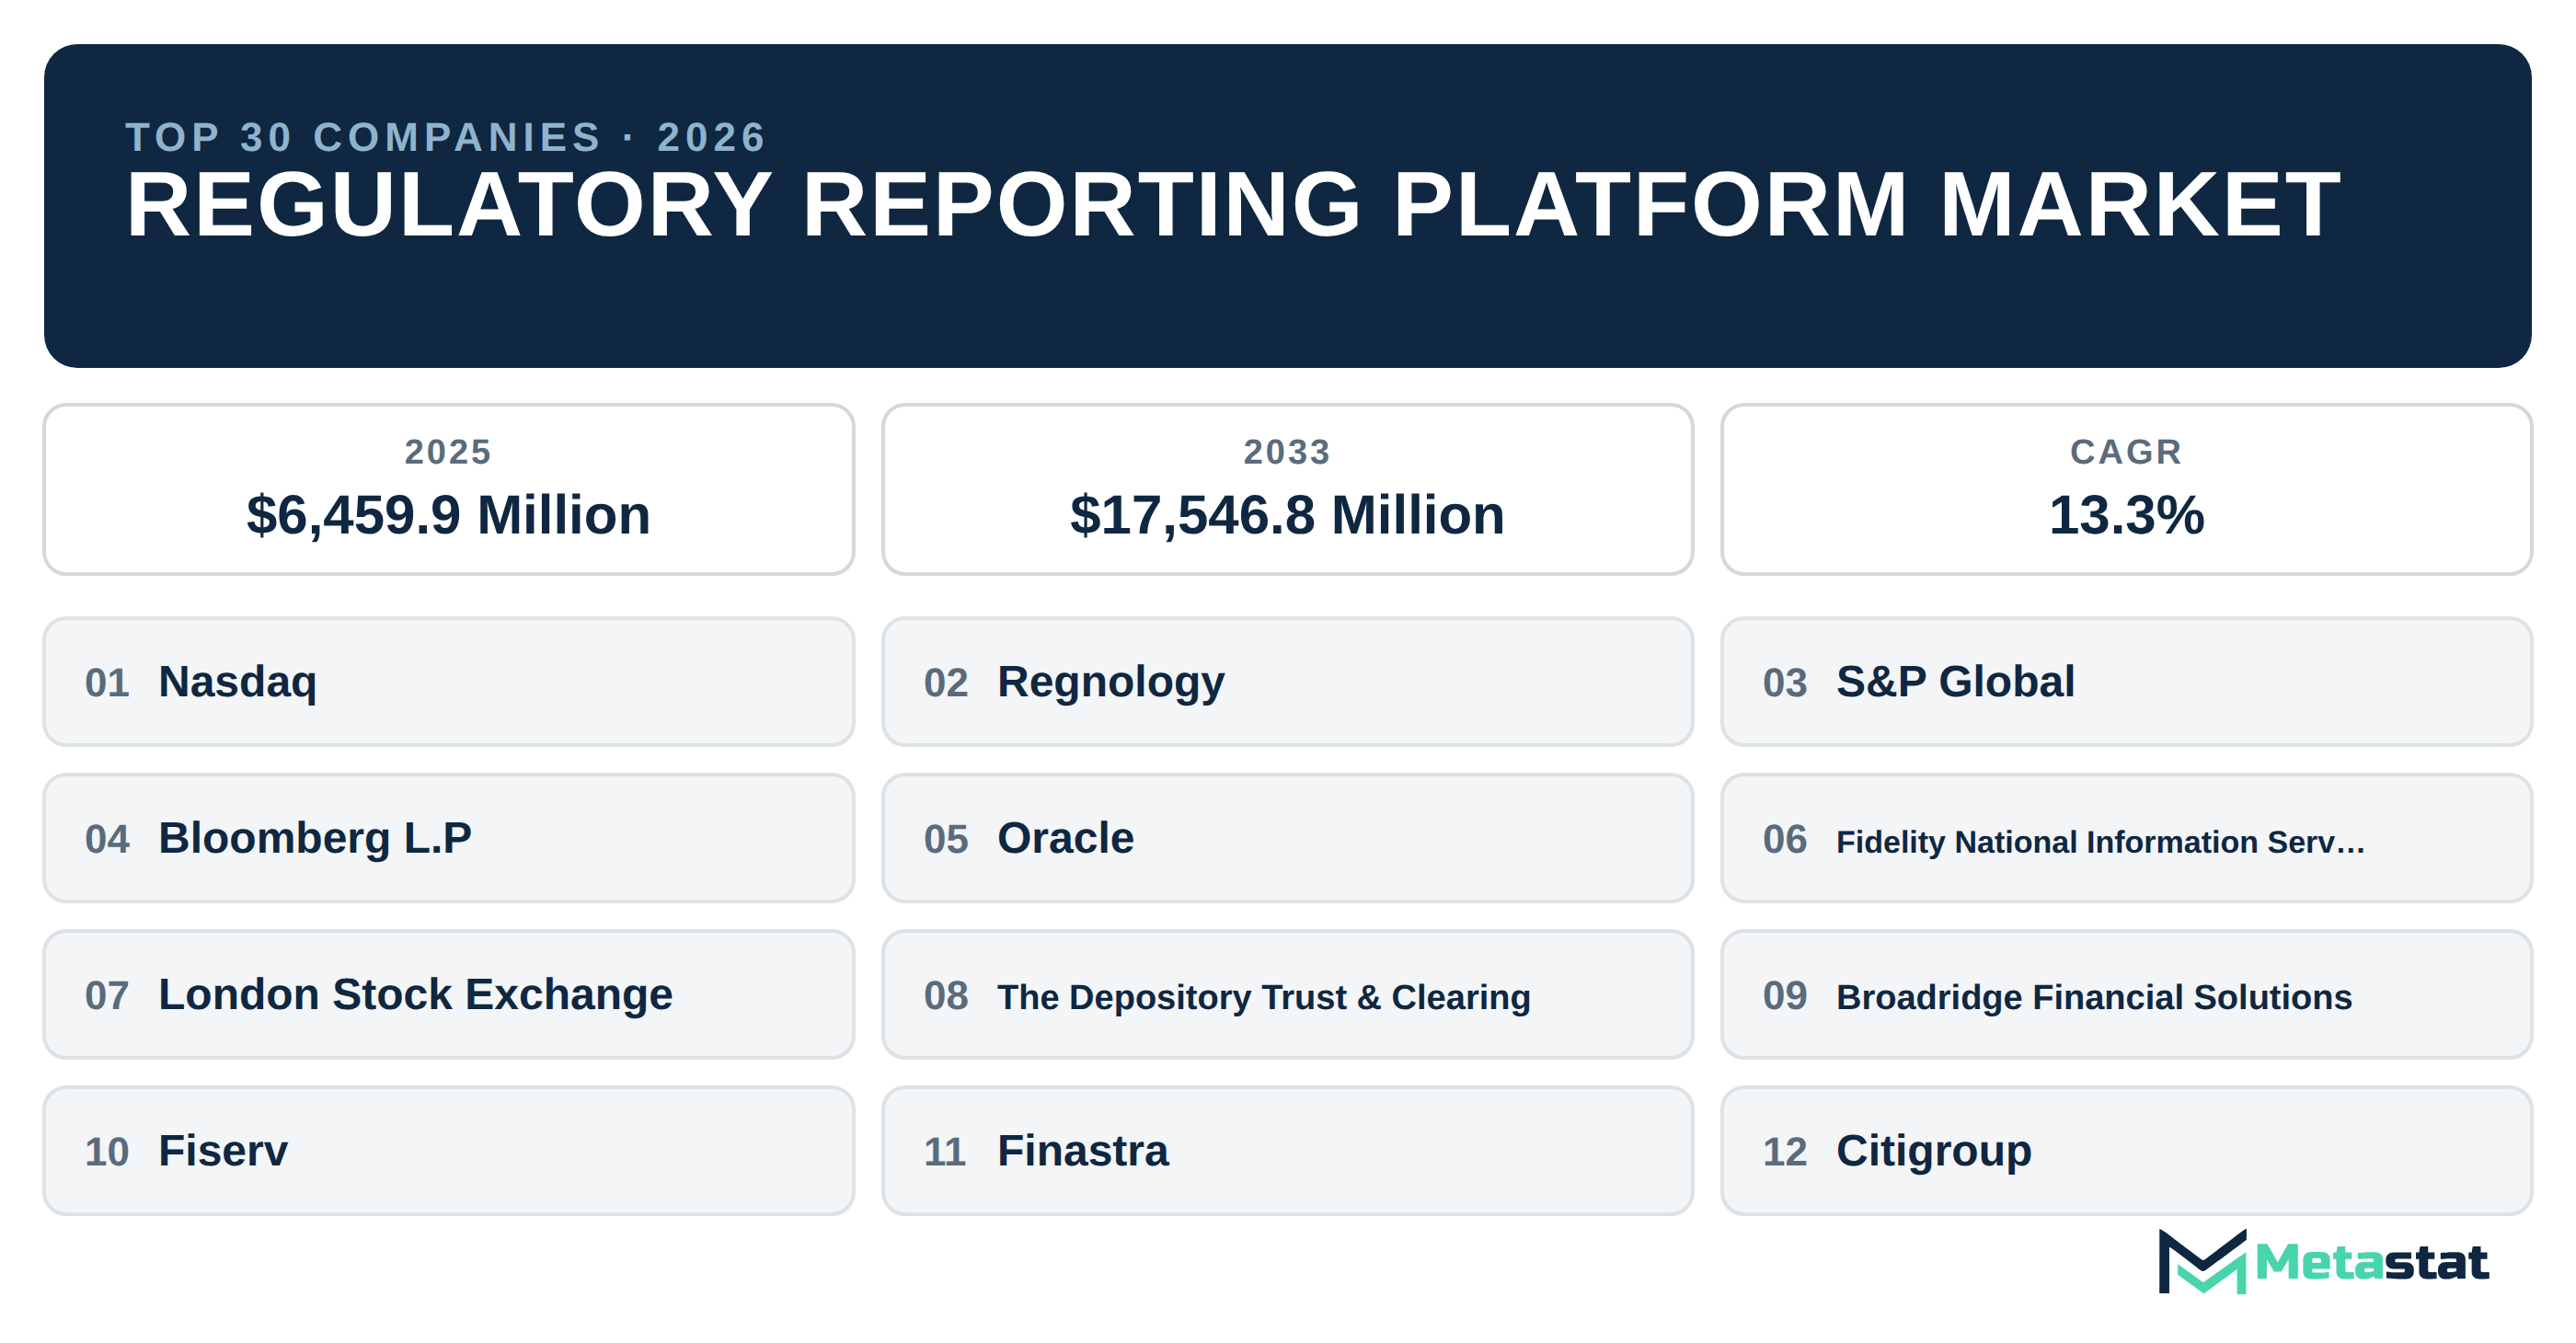
Task: Click the Oracle company card
Action: pos(1287,838)
